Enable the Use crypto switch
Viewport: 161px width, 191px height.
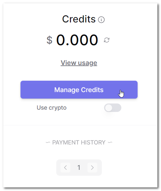[113, 108]
